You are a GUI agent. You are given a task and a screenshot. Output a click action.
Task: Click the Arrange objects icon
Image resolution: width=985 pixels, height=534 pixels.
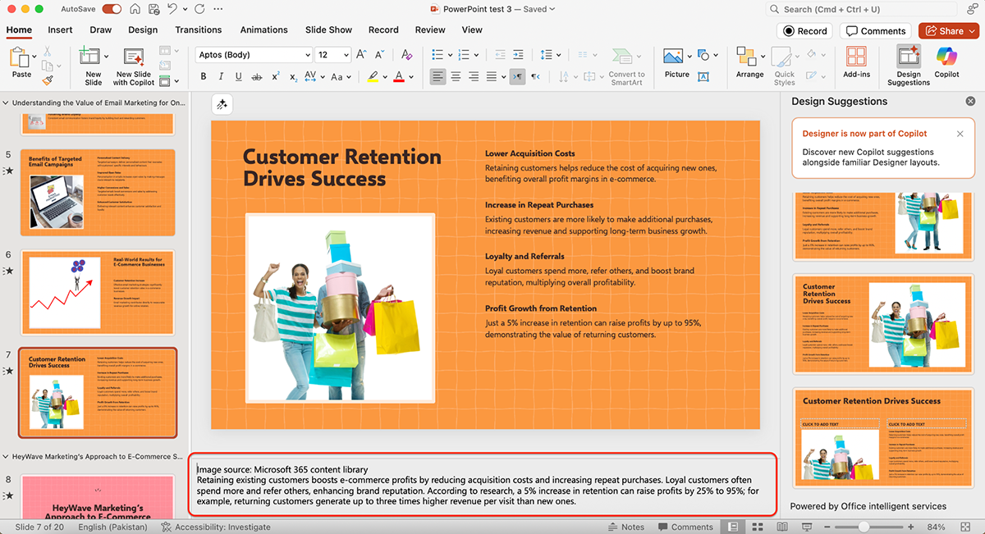coord(747,57)
